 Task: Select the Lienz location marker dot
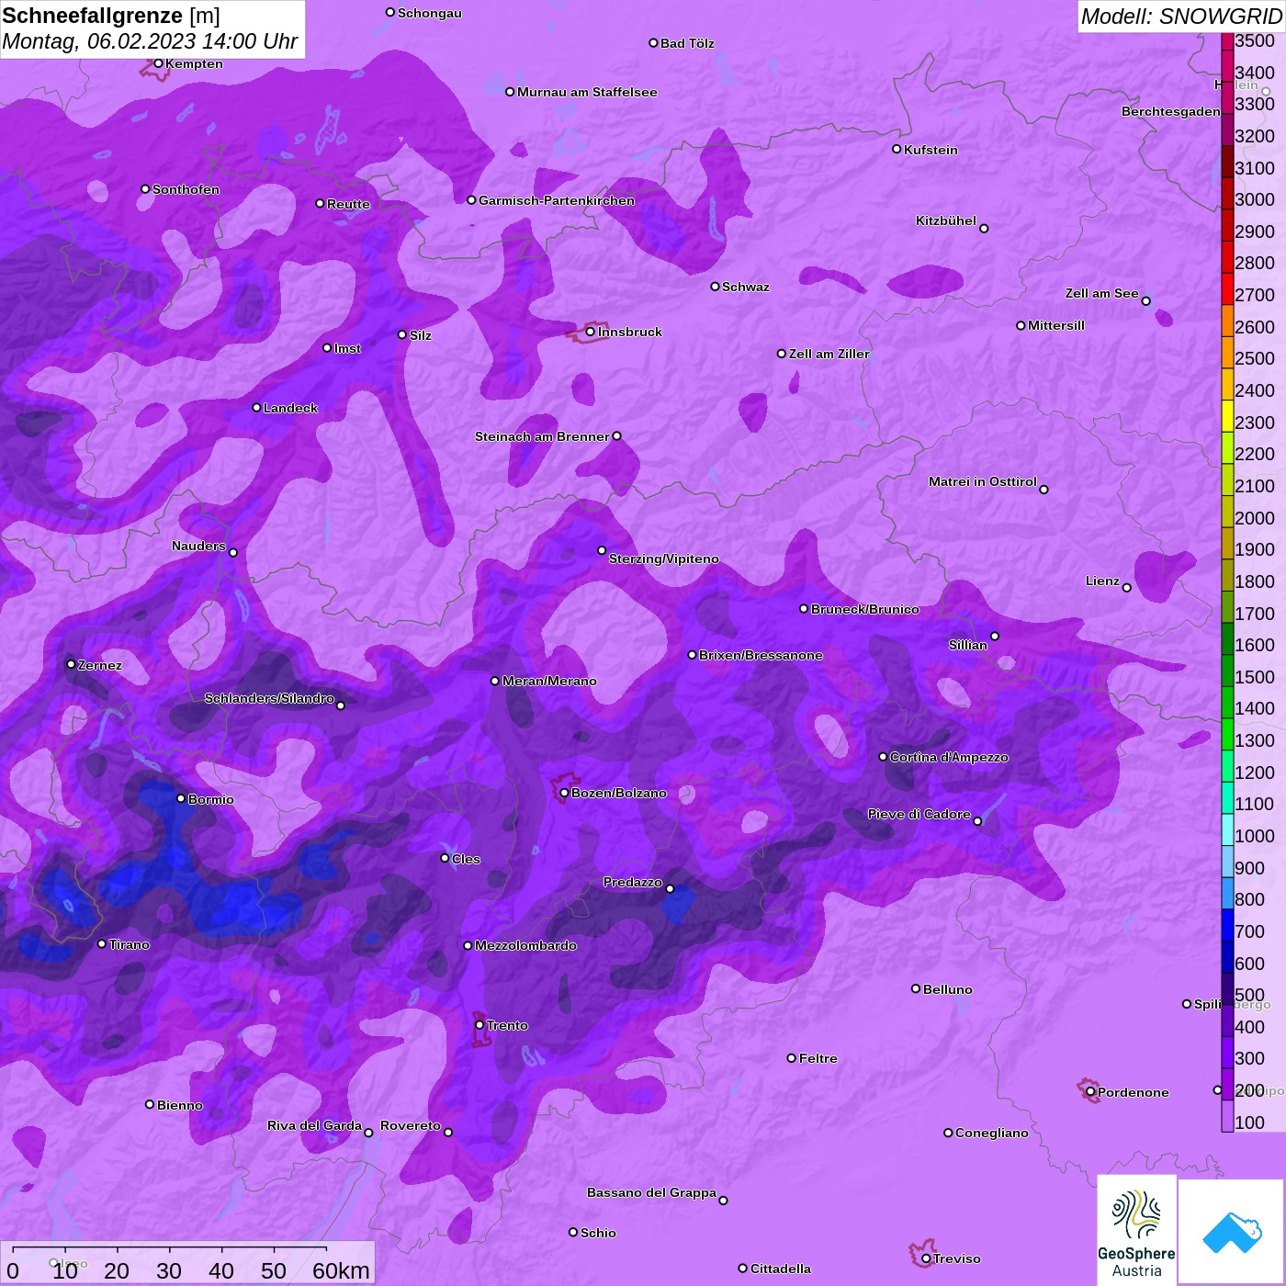coord(1127,588)
